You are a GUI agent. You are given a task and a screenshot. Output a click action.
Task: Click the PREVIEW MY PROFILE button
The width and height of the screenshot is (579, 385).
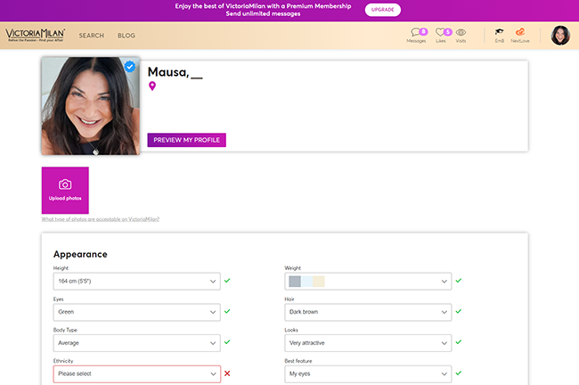coord(186,140)
